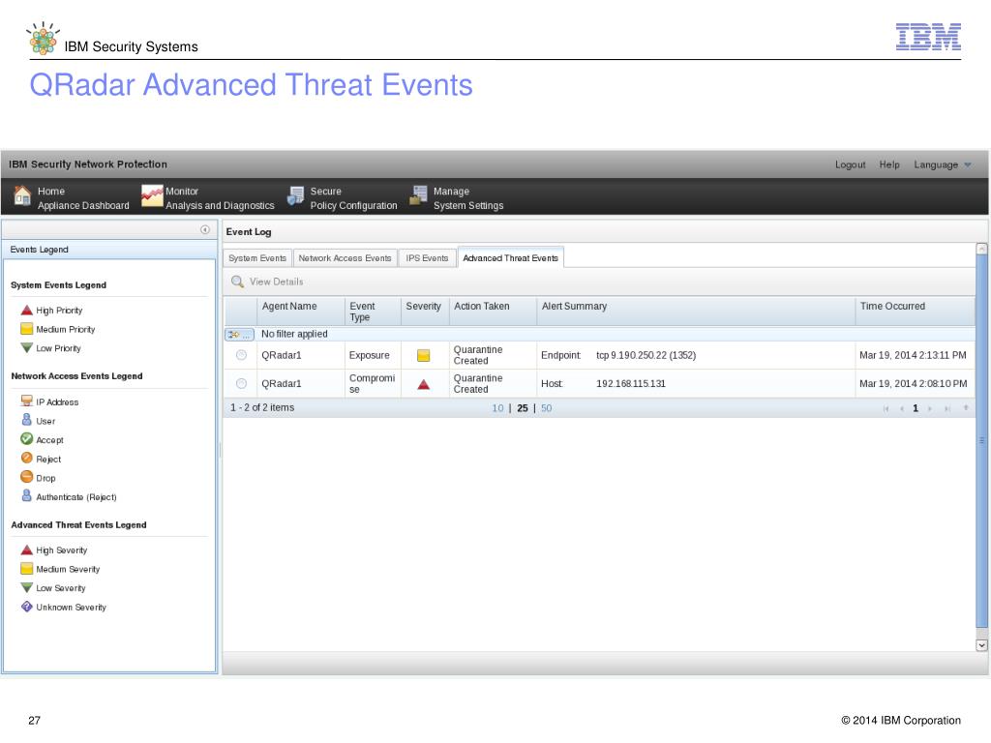The image size is (991, 743).
Task: Switch to the IPS Events tab
Action: pos(427,257)
